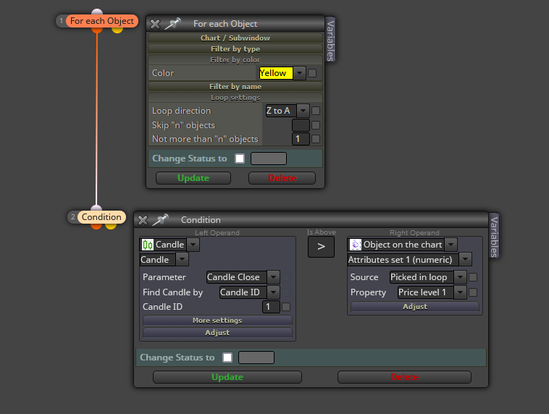
Task: Click the top input connector of For each Object node
Action: tap(97, 12)
